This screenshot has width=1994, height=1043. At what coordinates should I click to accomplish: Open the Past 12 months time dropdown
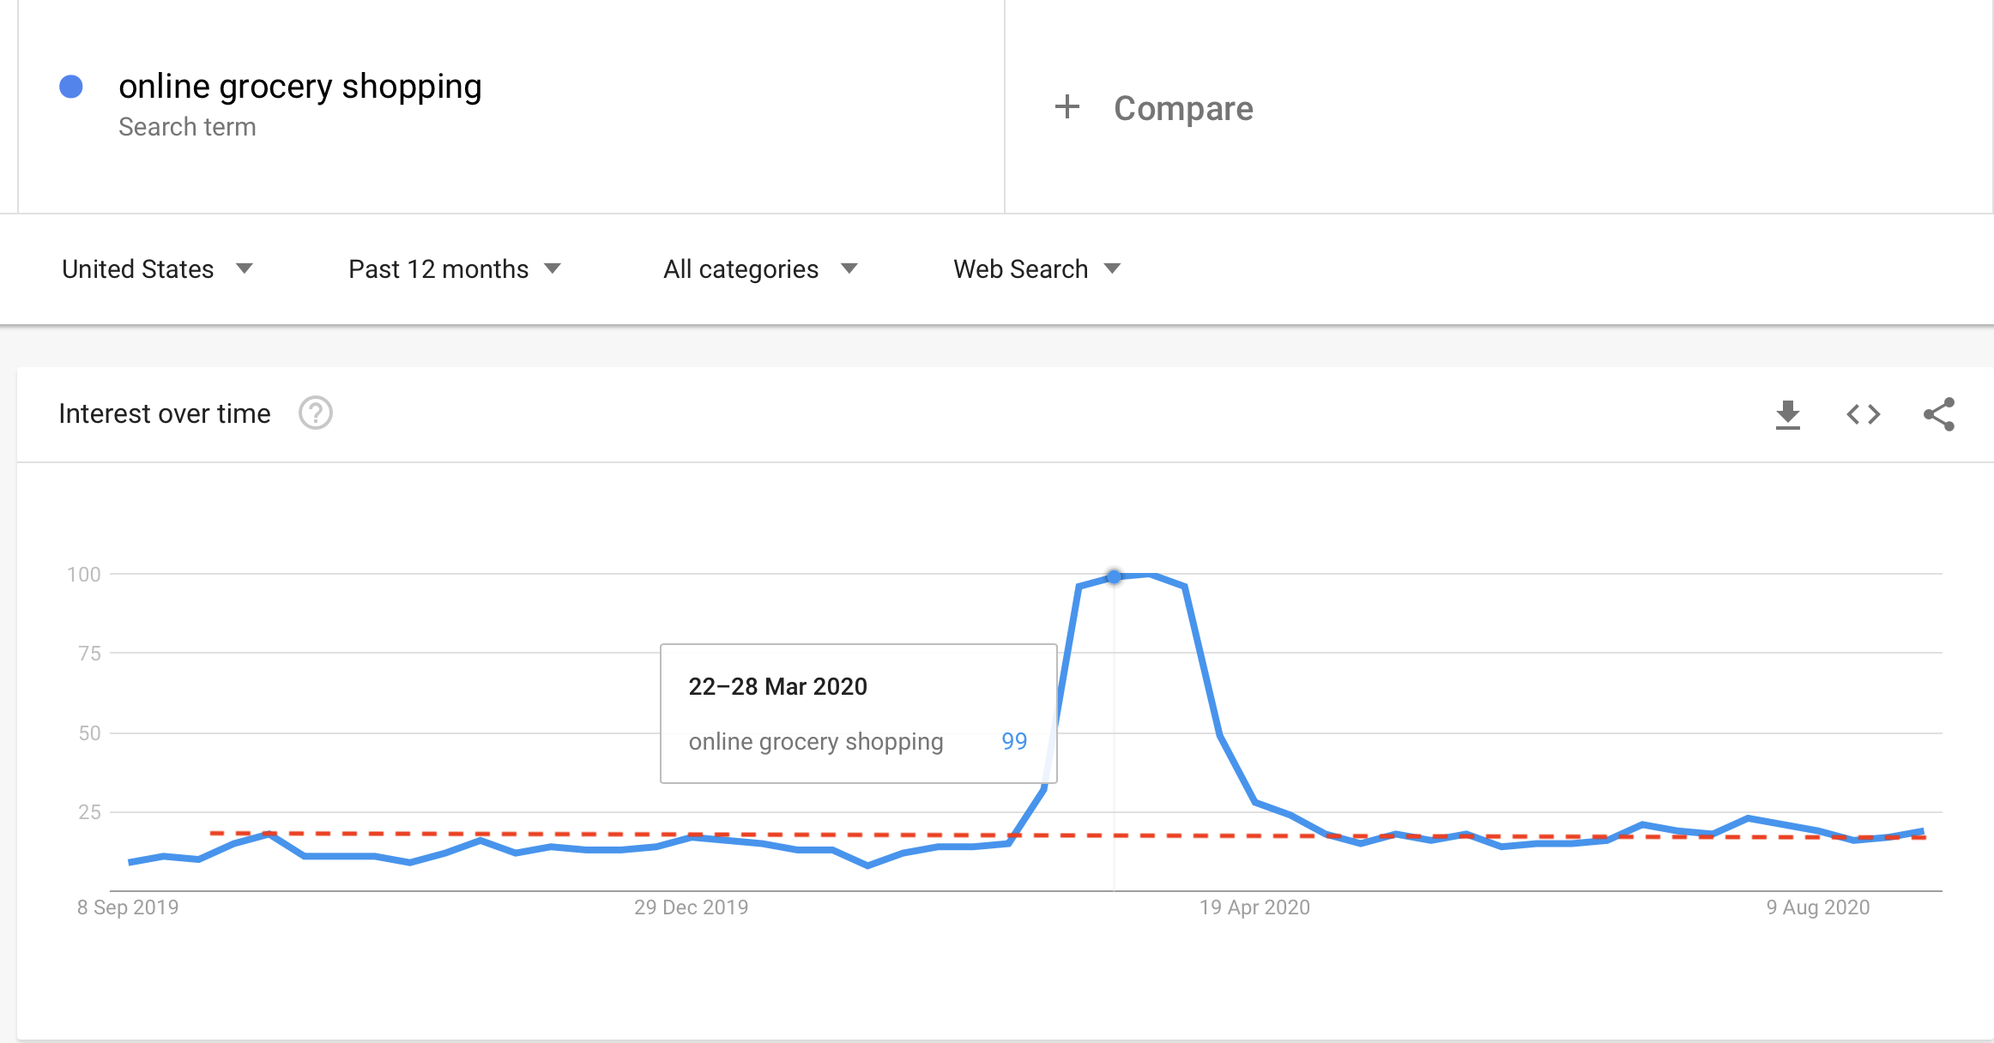(455, 269)
